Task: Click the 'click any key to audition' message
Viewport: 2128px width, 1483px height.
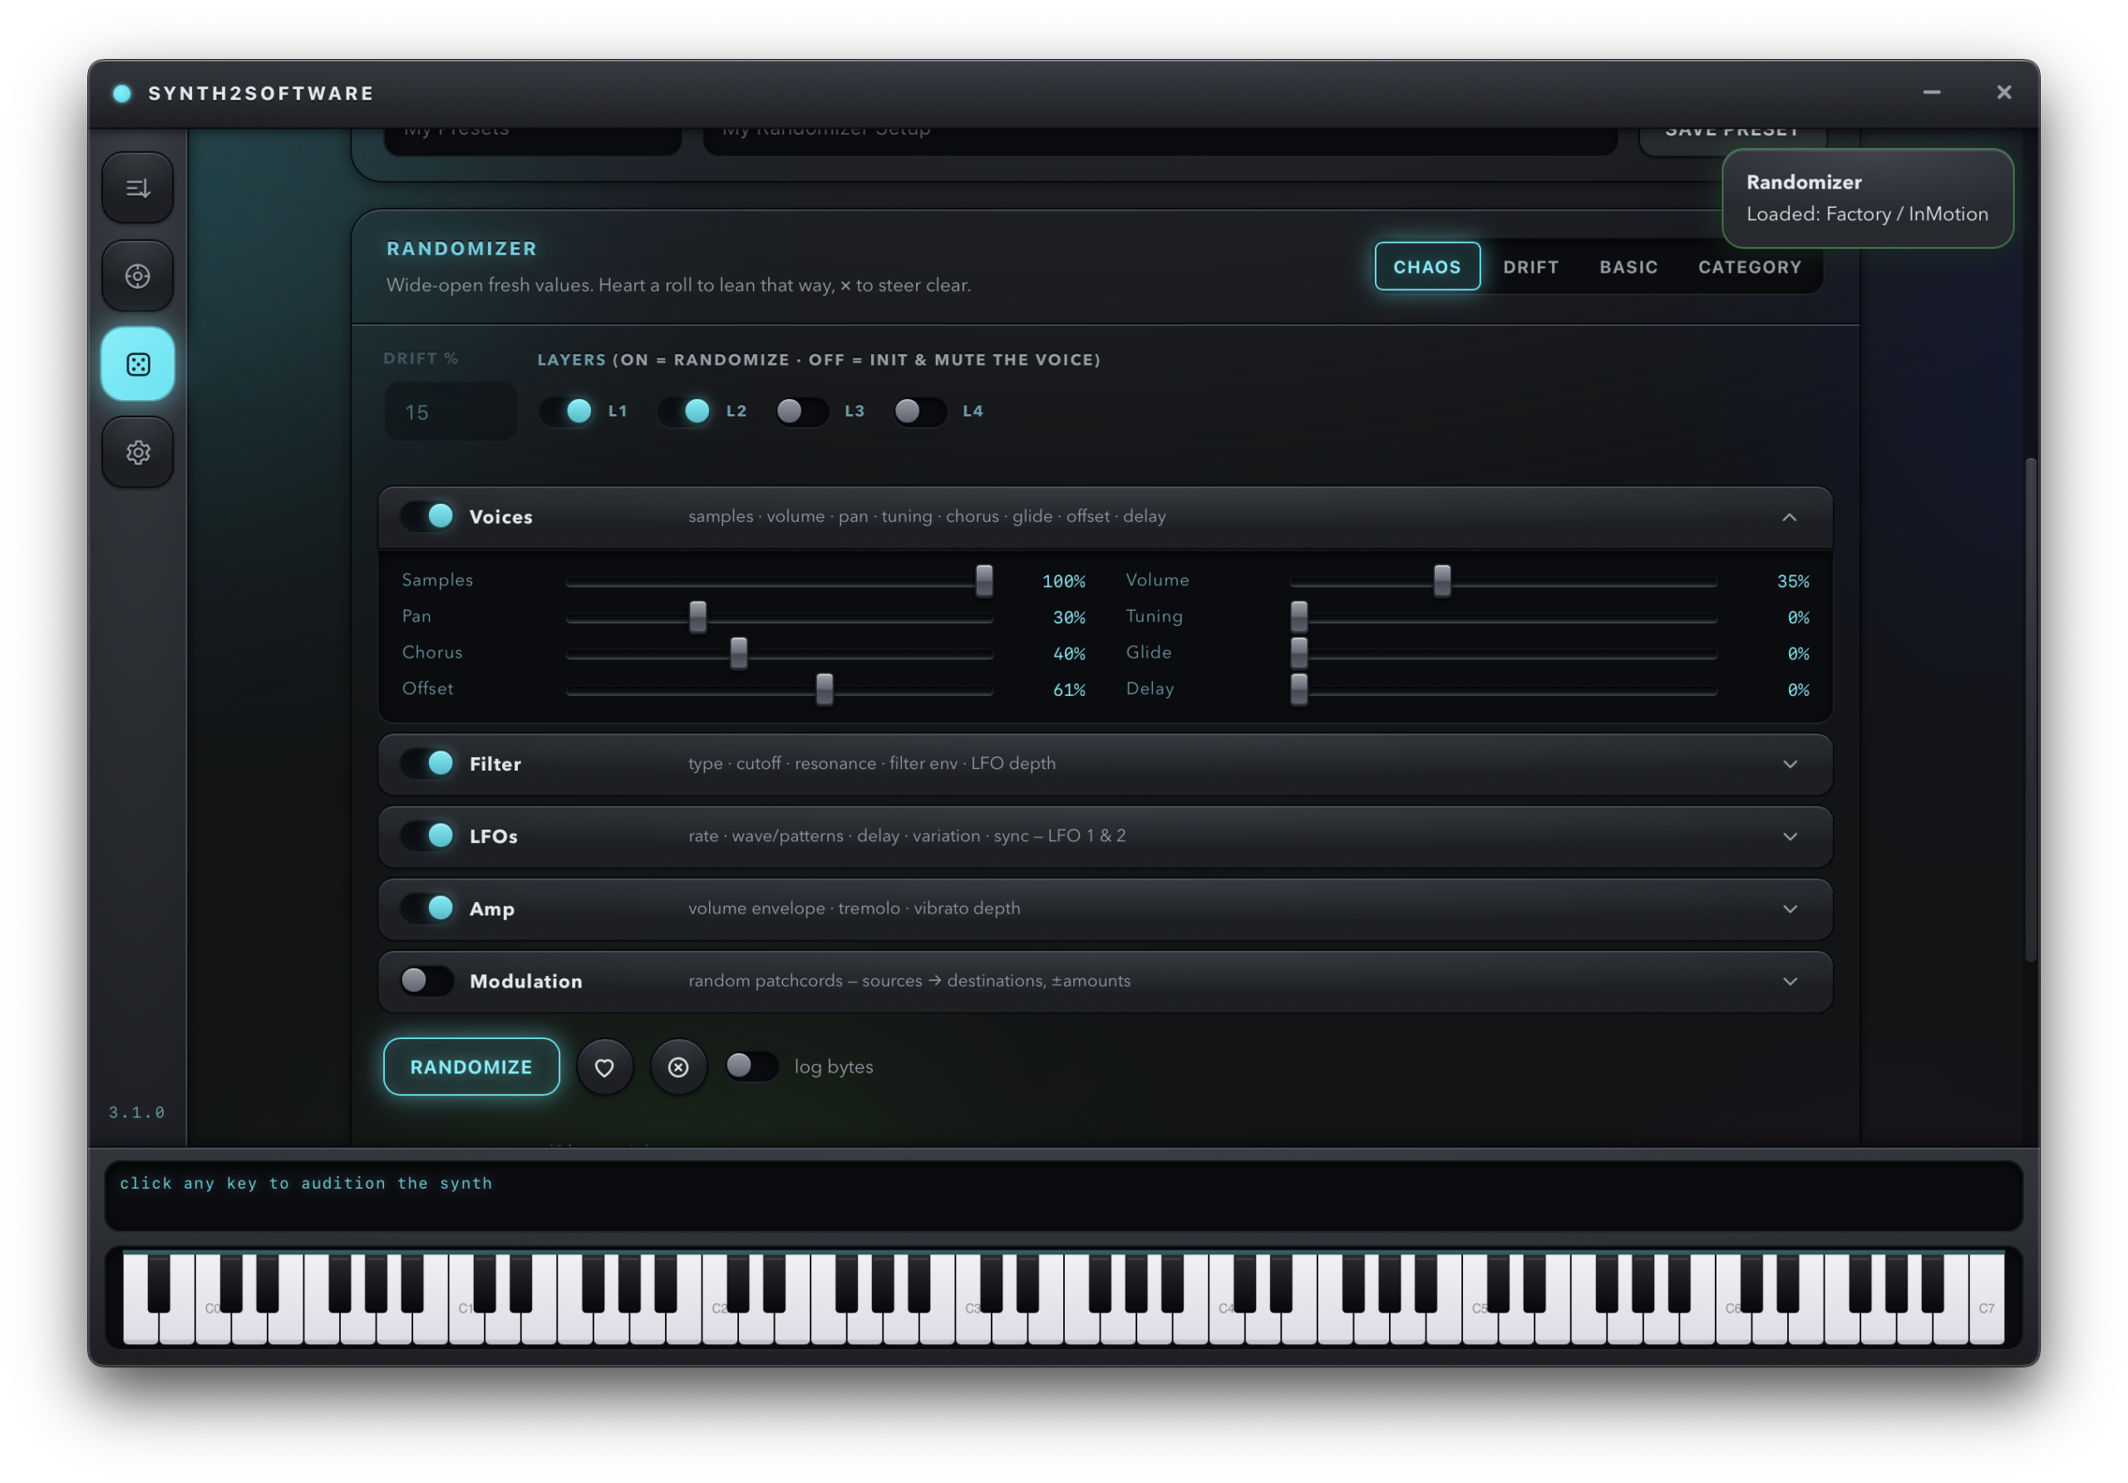Action: [x=306, y=1184]
